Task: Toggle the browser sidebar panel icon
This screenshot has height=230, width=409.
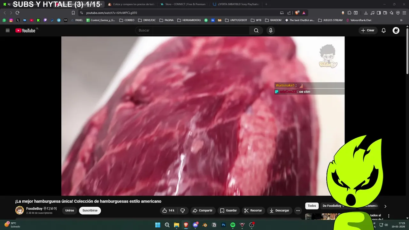Action: coord(379,13)
